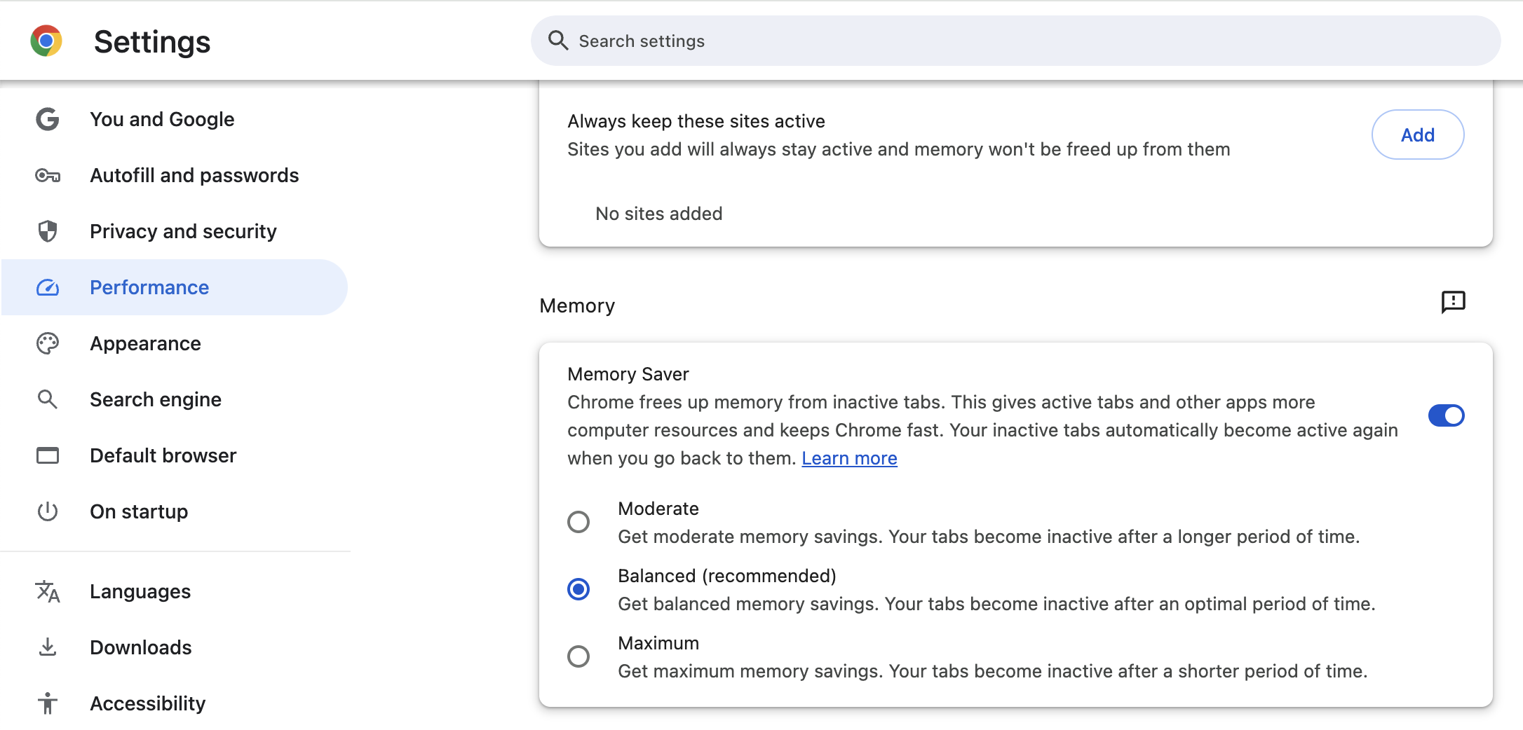
Task: Open Languages settings
Action: 175,591
